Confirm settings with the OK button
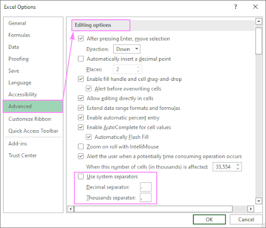 209,219
